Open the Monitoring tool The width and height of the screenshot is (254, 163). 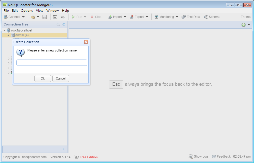[166, 17]
